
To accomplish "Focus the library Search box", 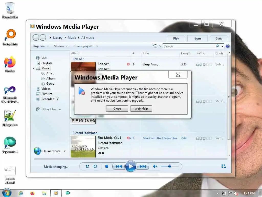I will click(189, 46).
